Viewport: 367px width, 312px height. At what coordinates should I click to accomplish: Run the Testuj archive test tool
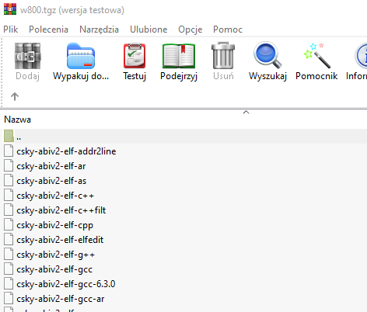(135, 56)
